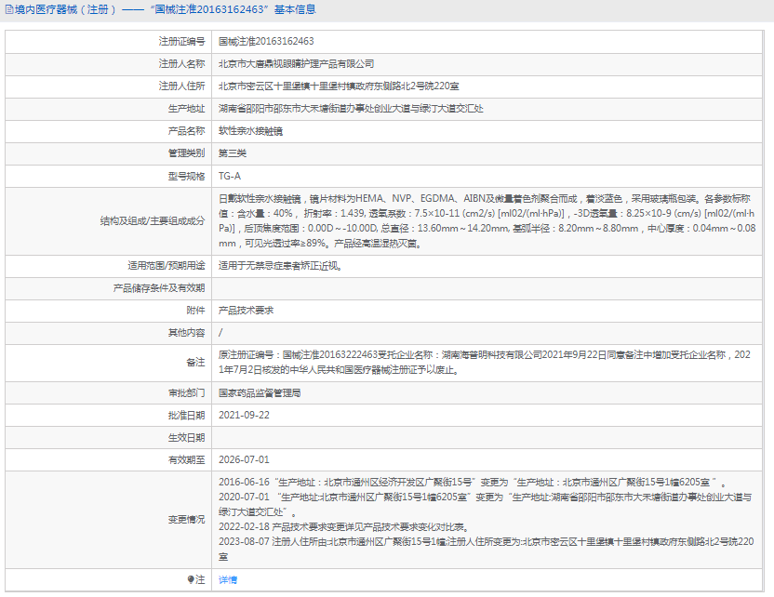Screen dimensions: 774x597
Task: Click the 管理类别 label
Action: (x=186, y=153)
